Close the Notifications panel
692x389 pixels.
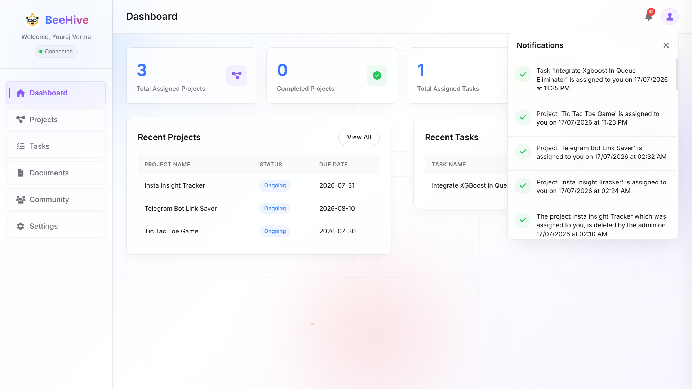666,45
